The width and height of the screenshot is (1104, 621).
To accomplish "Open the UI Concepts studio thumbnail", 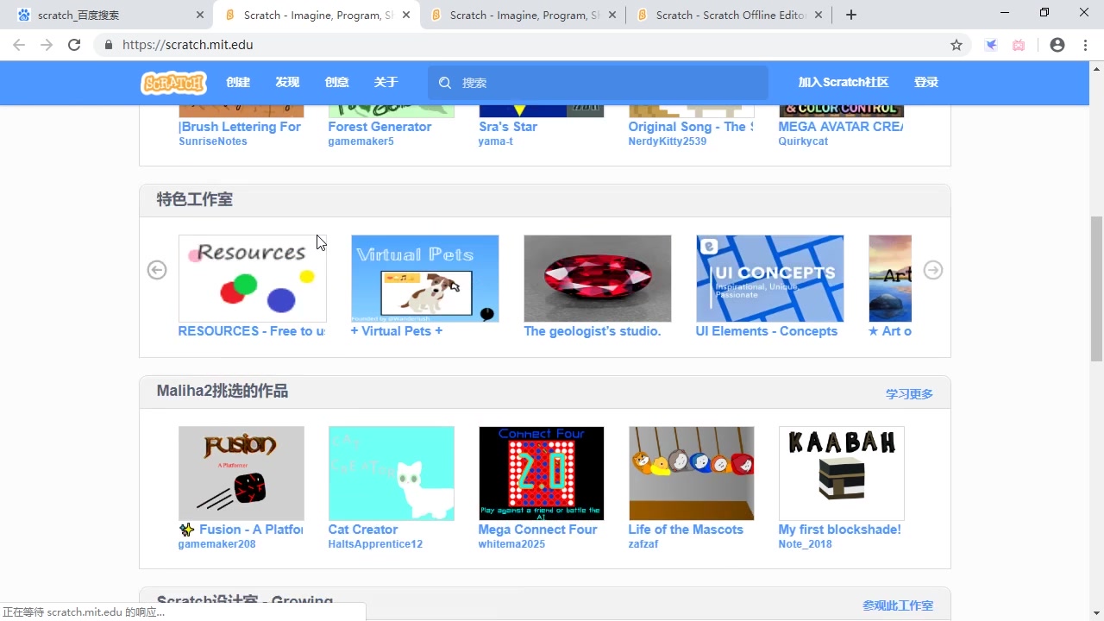I will click(770, 279).
